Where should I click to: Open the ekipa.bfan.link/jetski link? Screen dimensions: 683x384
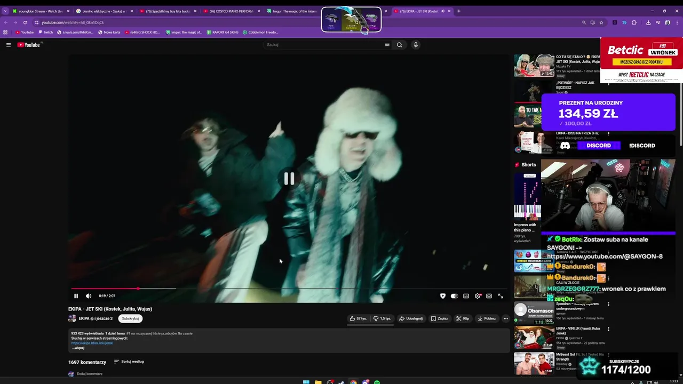click(x=92, y=343)
